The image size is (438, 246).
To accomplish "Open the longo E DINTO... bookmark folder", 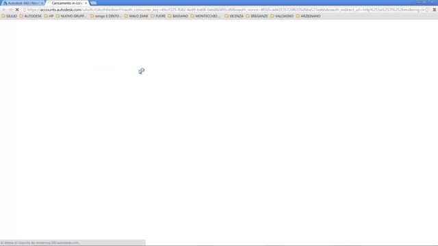I will [105, 16].
